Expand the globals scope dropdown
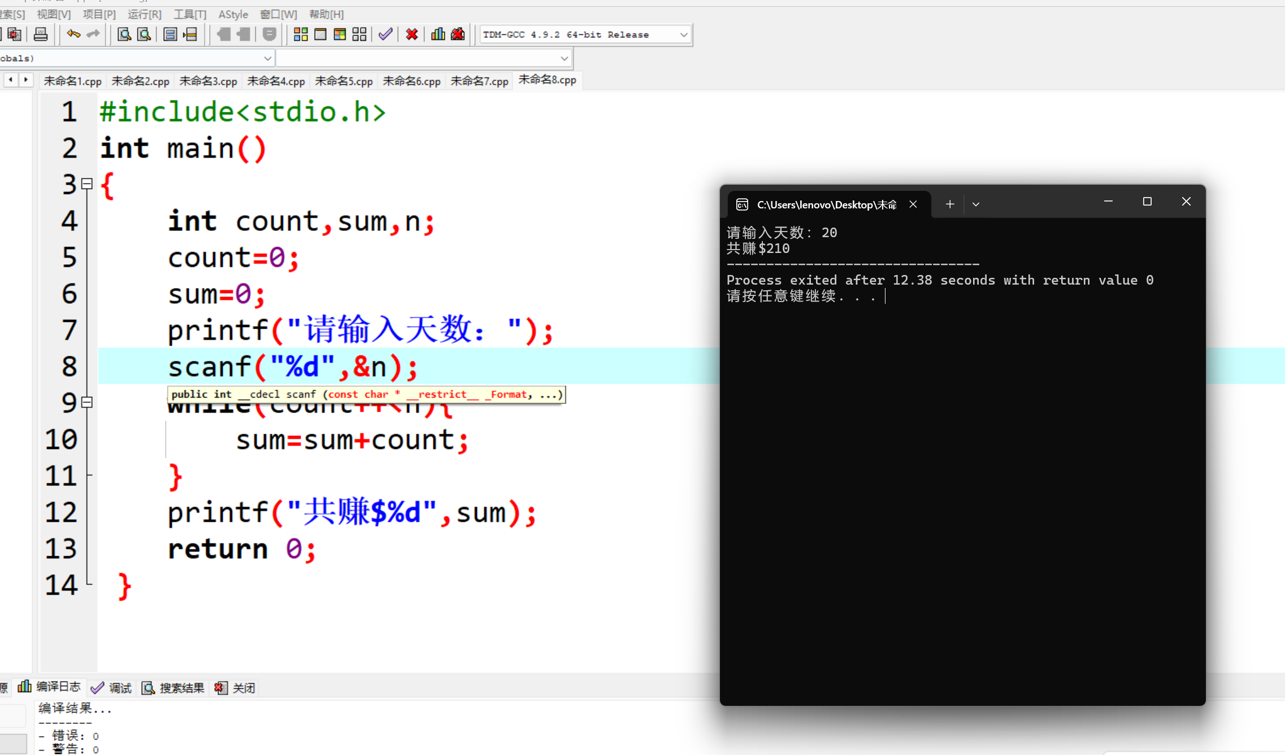This screenshot has height=755, width=1285. [267, 58]
